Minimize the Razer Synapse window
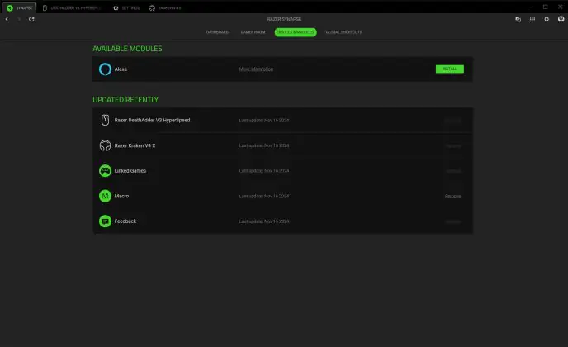 (530, 7)
